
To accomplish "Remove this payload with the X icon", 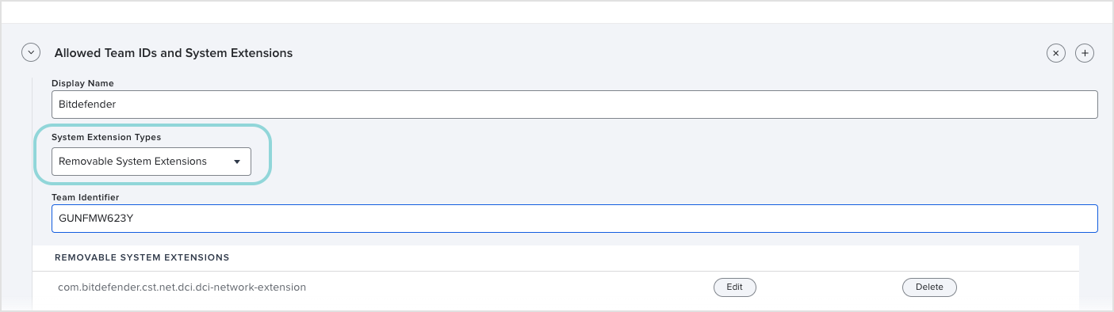I will (1055, 53).
